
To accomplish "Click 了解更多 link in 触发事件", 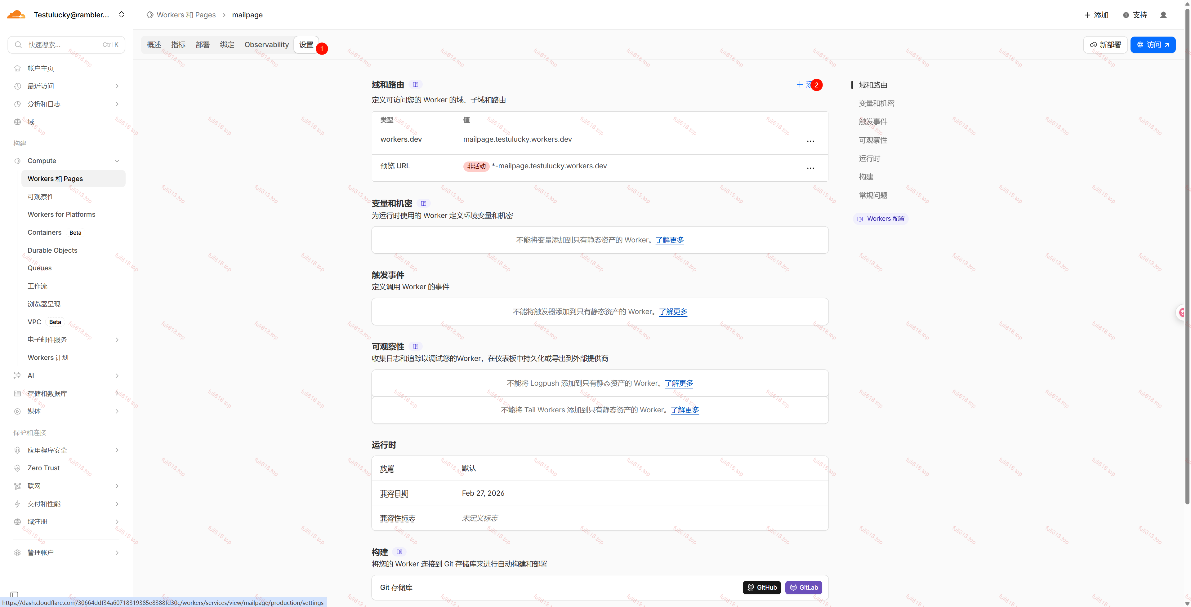I will pos(673,312).
